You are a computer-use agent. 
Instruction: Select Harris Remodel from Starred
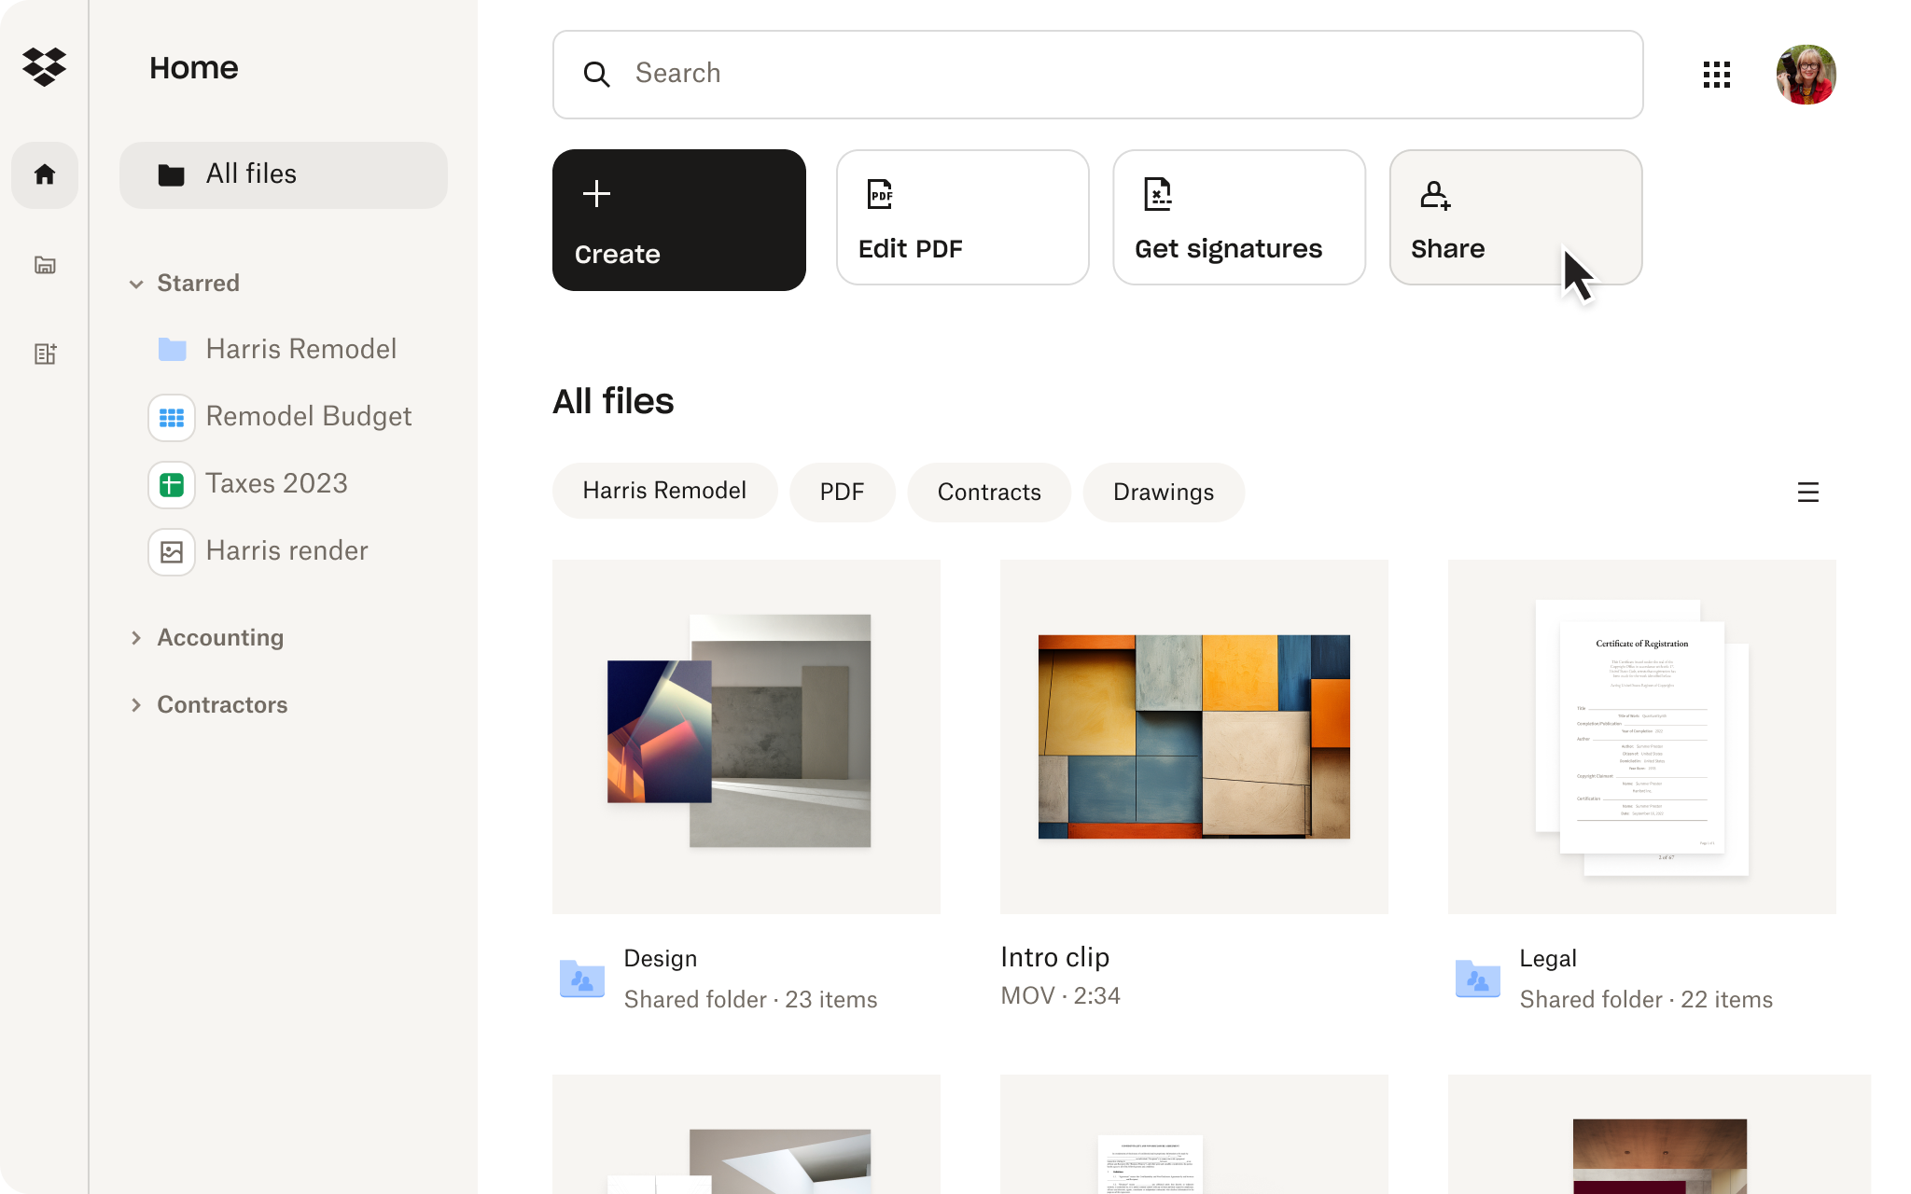click(300, 349)
